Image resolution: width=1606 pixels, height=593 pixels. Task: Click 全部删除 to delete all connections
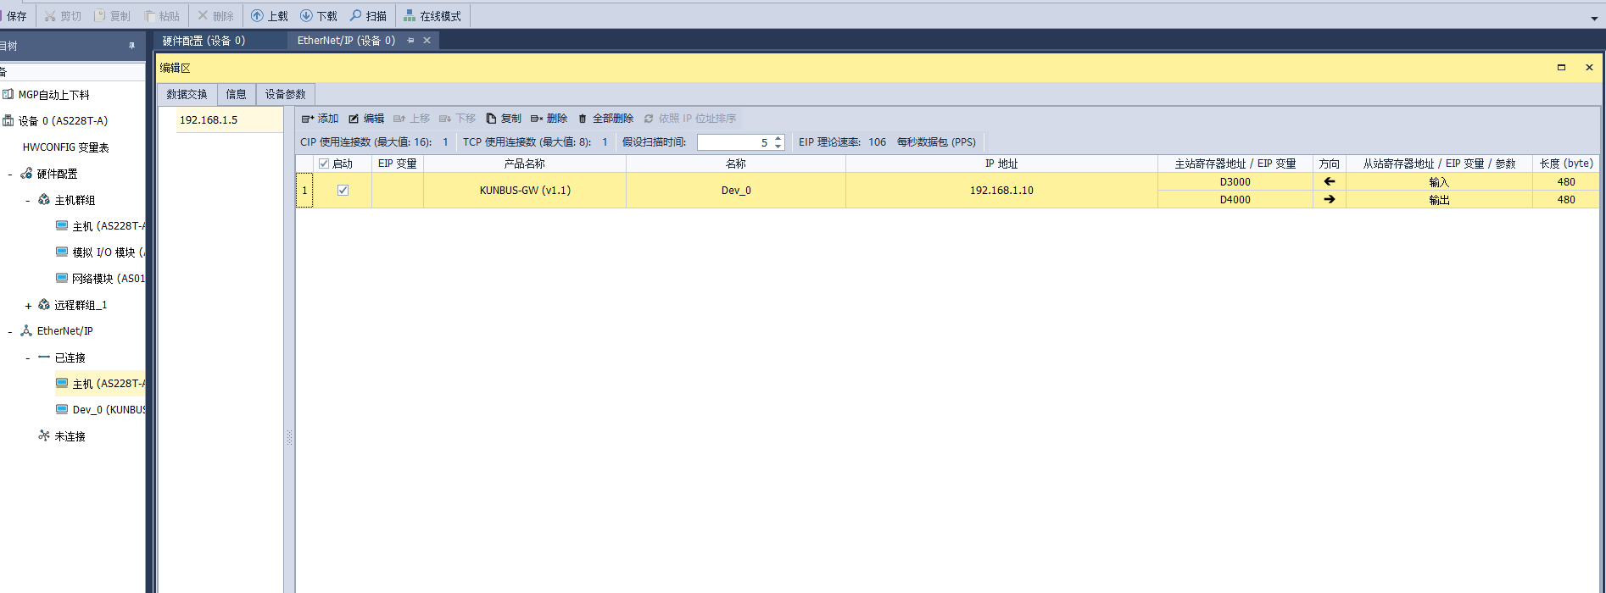(605, 119)
